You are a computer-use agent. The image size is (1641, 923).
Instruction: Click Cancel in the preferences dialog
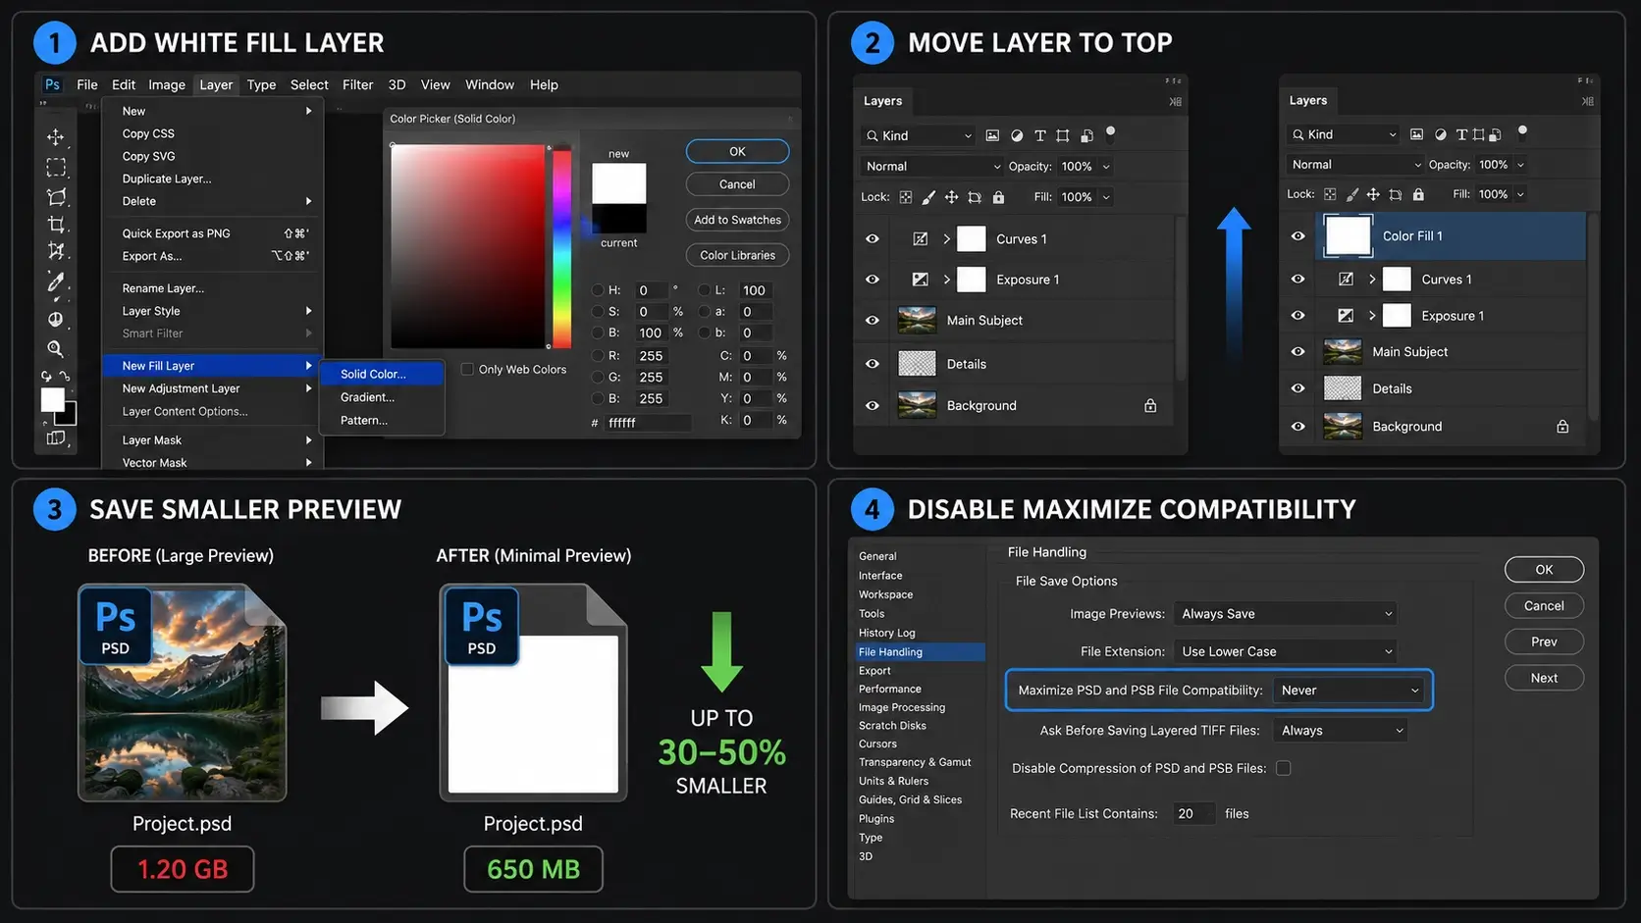(1544, 606)
